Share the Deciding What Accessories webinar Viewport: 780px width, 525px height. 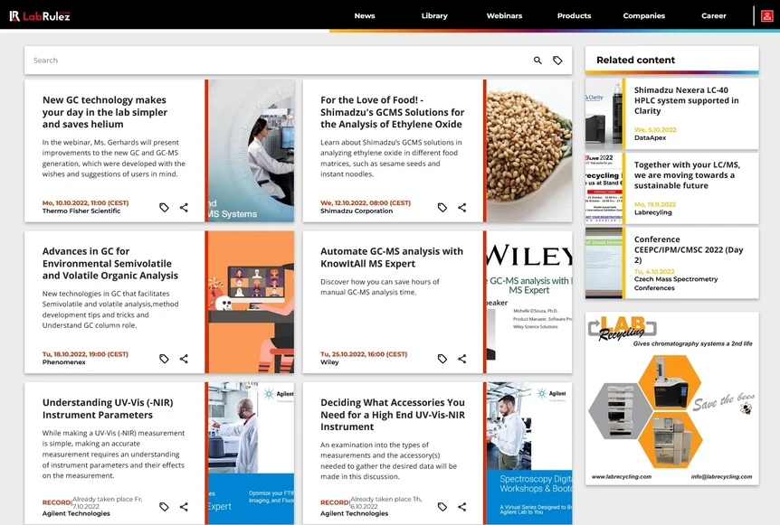[x=462, y=507]
